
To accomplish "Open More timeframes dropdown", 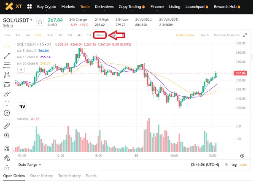I will tap(100, 35).
